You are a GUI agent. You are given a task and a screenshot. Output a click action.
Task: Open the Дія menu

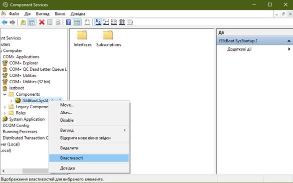point(27,14)
